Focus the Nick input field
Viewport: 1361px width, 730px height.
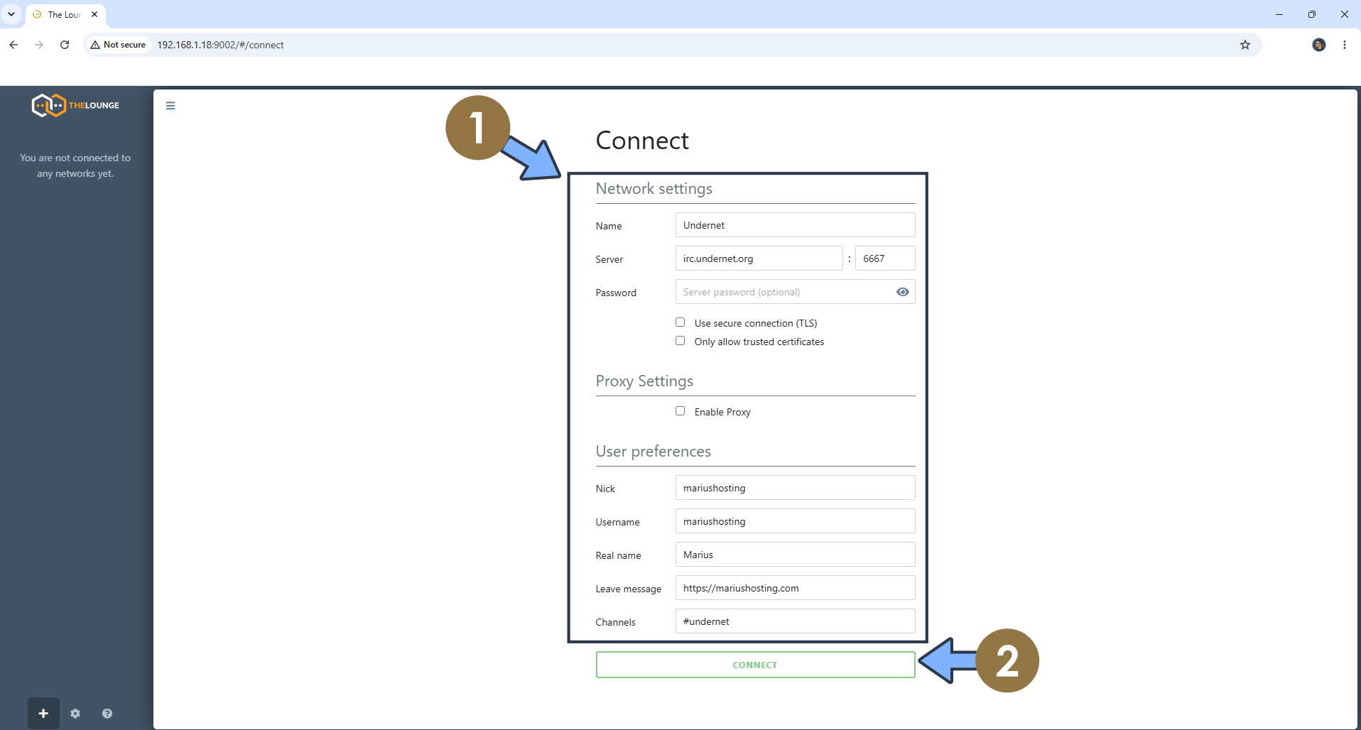[x=795, y=488]
